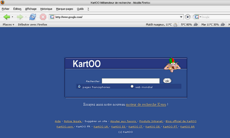Viewport: 230px width, 138px height.
Task: Click the KartOO logo title
Action: [87, 64]
